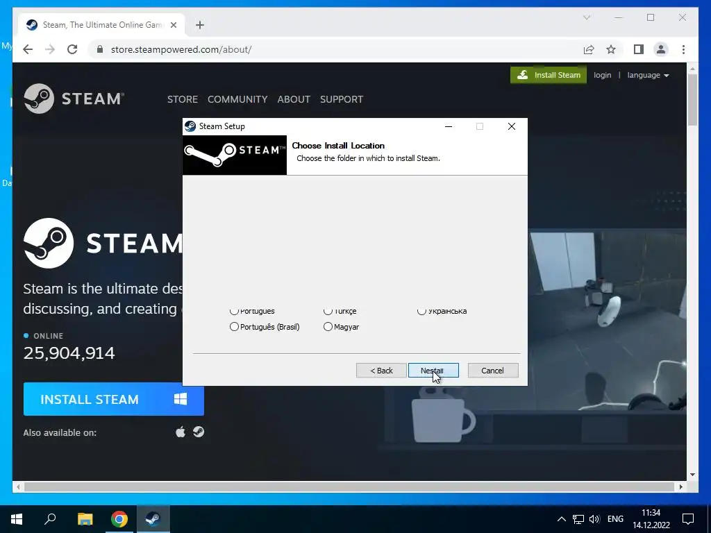Click the horizontal scrollbar of the page

point(349,487)
